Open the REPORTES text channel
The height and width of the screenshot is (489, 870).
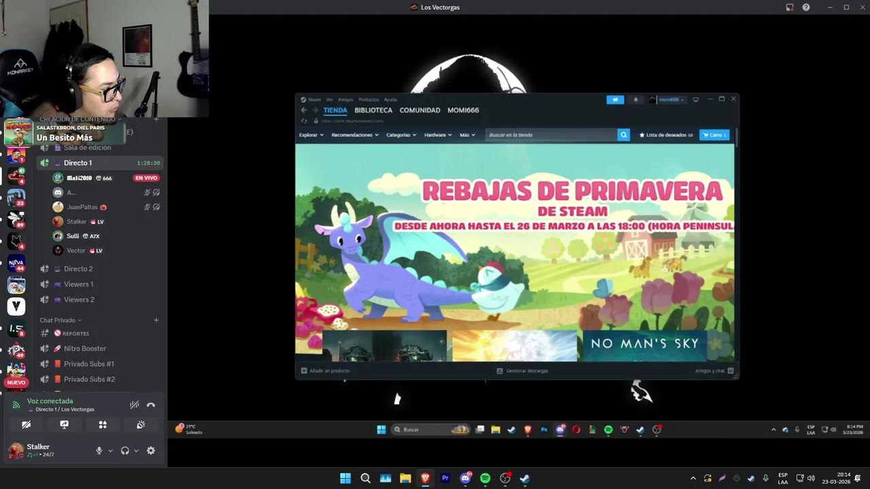pos(100,333)
